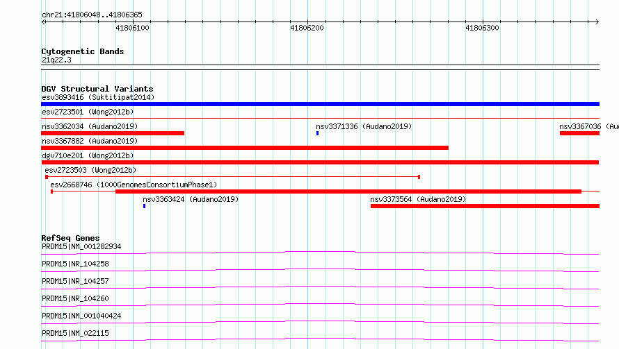The height and width of the screenshot is (349, 619).
Task: Click the RefSeq Genes track title
Action: click(x=70, y=238)
